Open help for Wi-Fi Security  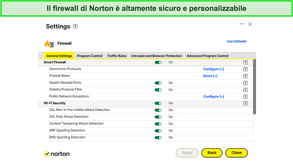[x=245, y=103]
